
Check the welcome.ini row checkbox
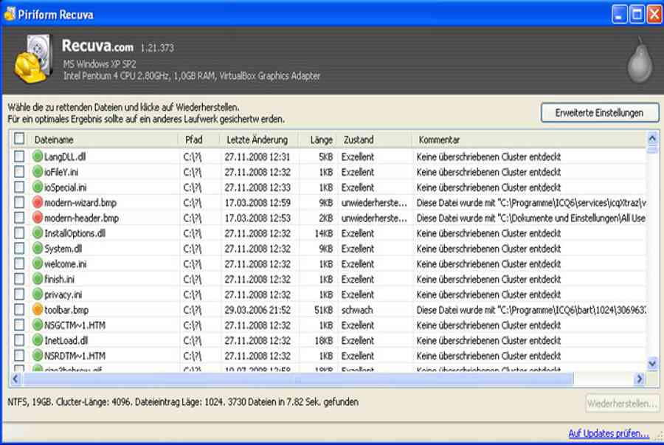coord(19,263)
